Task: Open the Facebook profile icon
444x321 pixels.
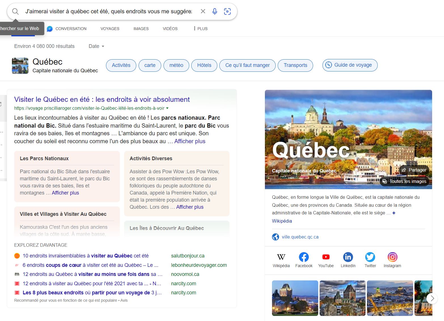Action: 304,257
